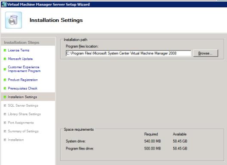
Task: Click the gray marker beside Installation
Action: tap(5, 140)
